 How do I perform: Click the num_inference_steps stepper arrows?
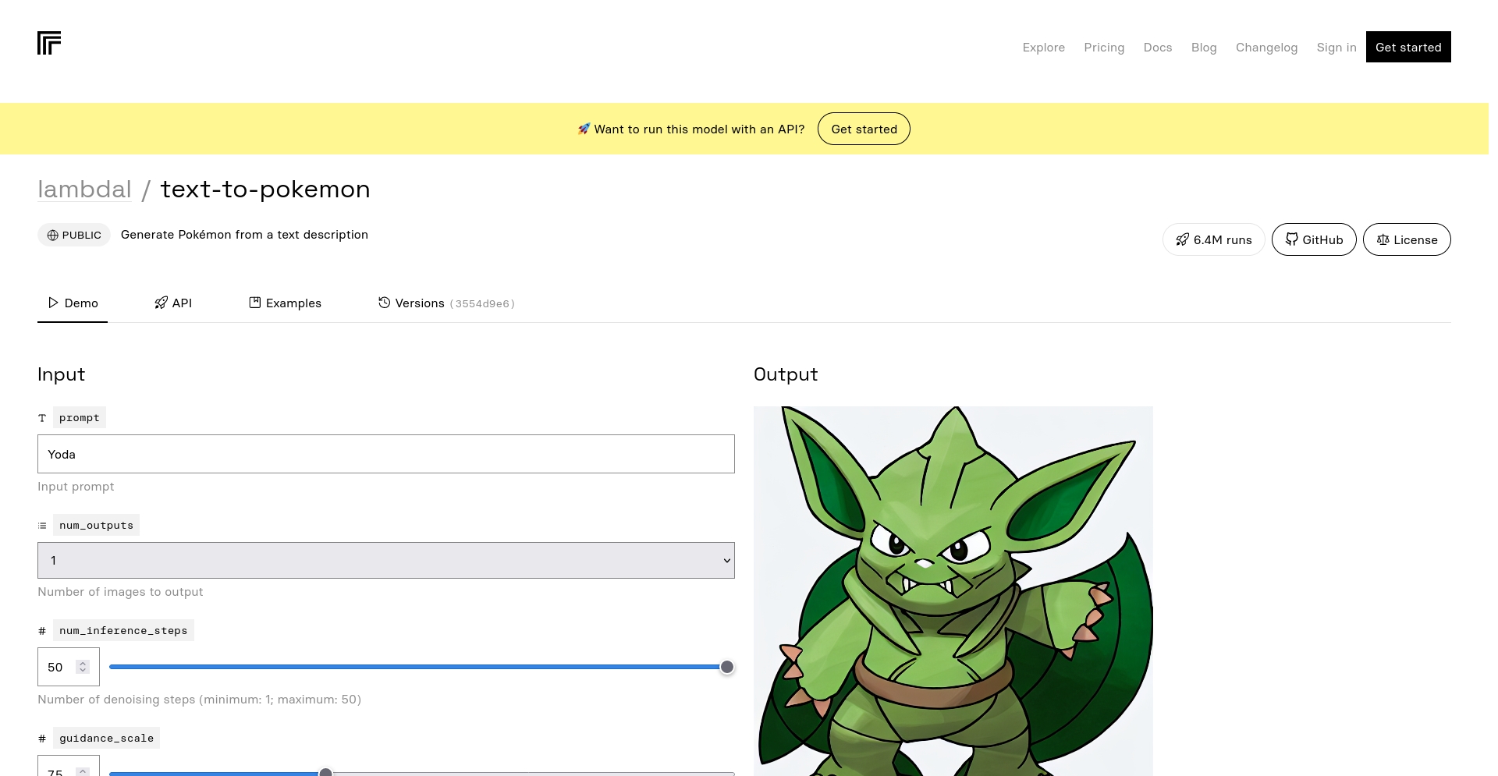(83, 667)
